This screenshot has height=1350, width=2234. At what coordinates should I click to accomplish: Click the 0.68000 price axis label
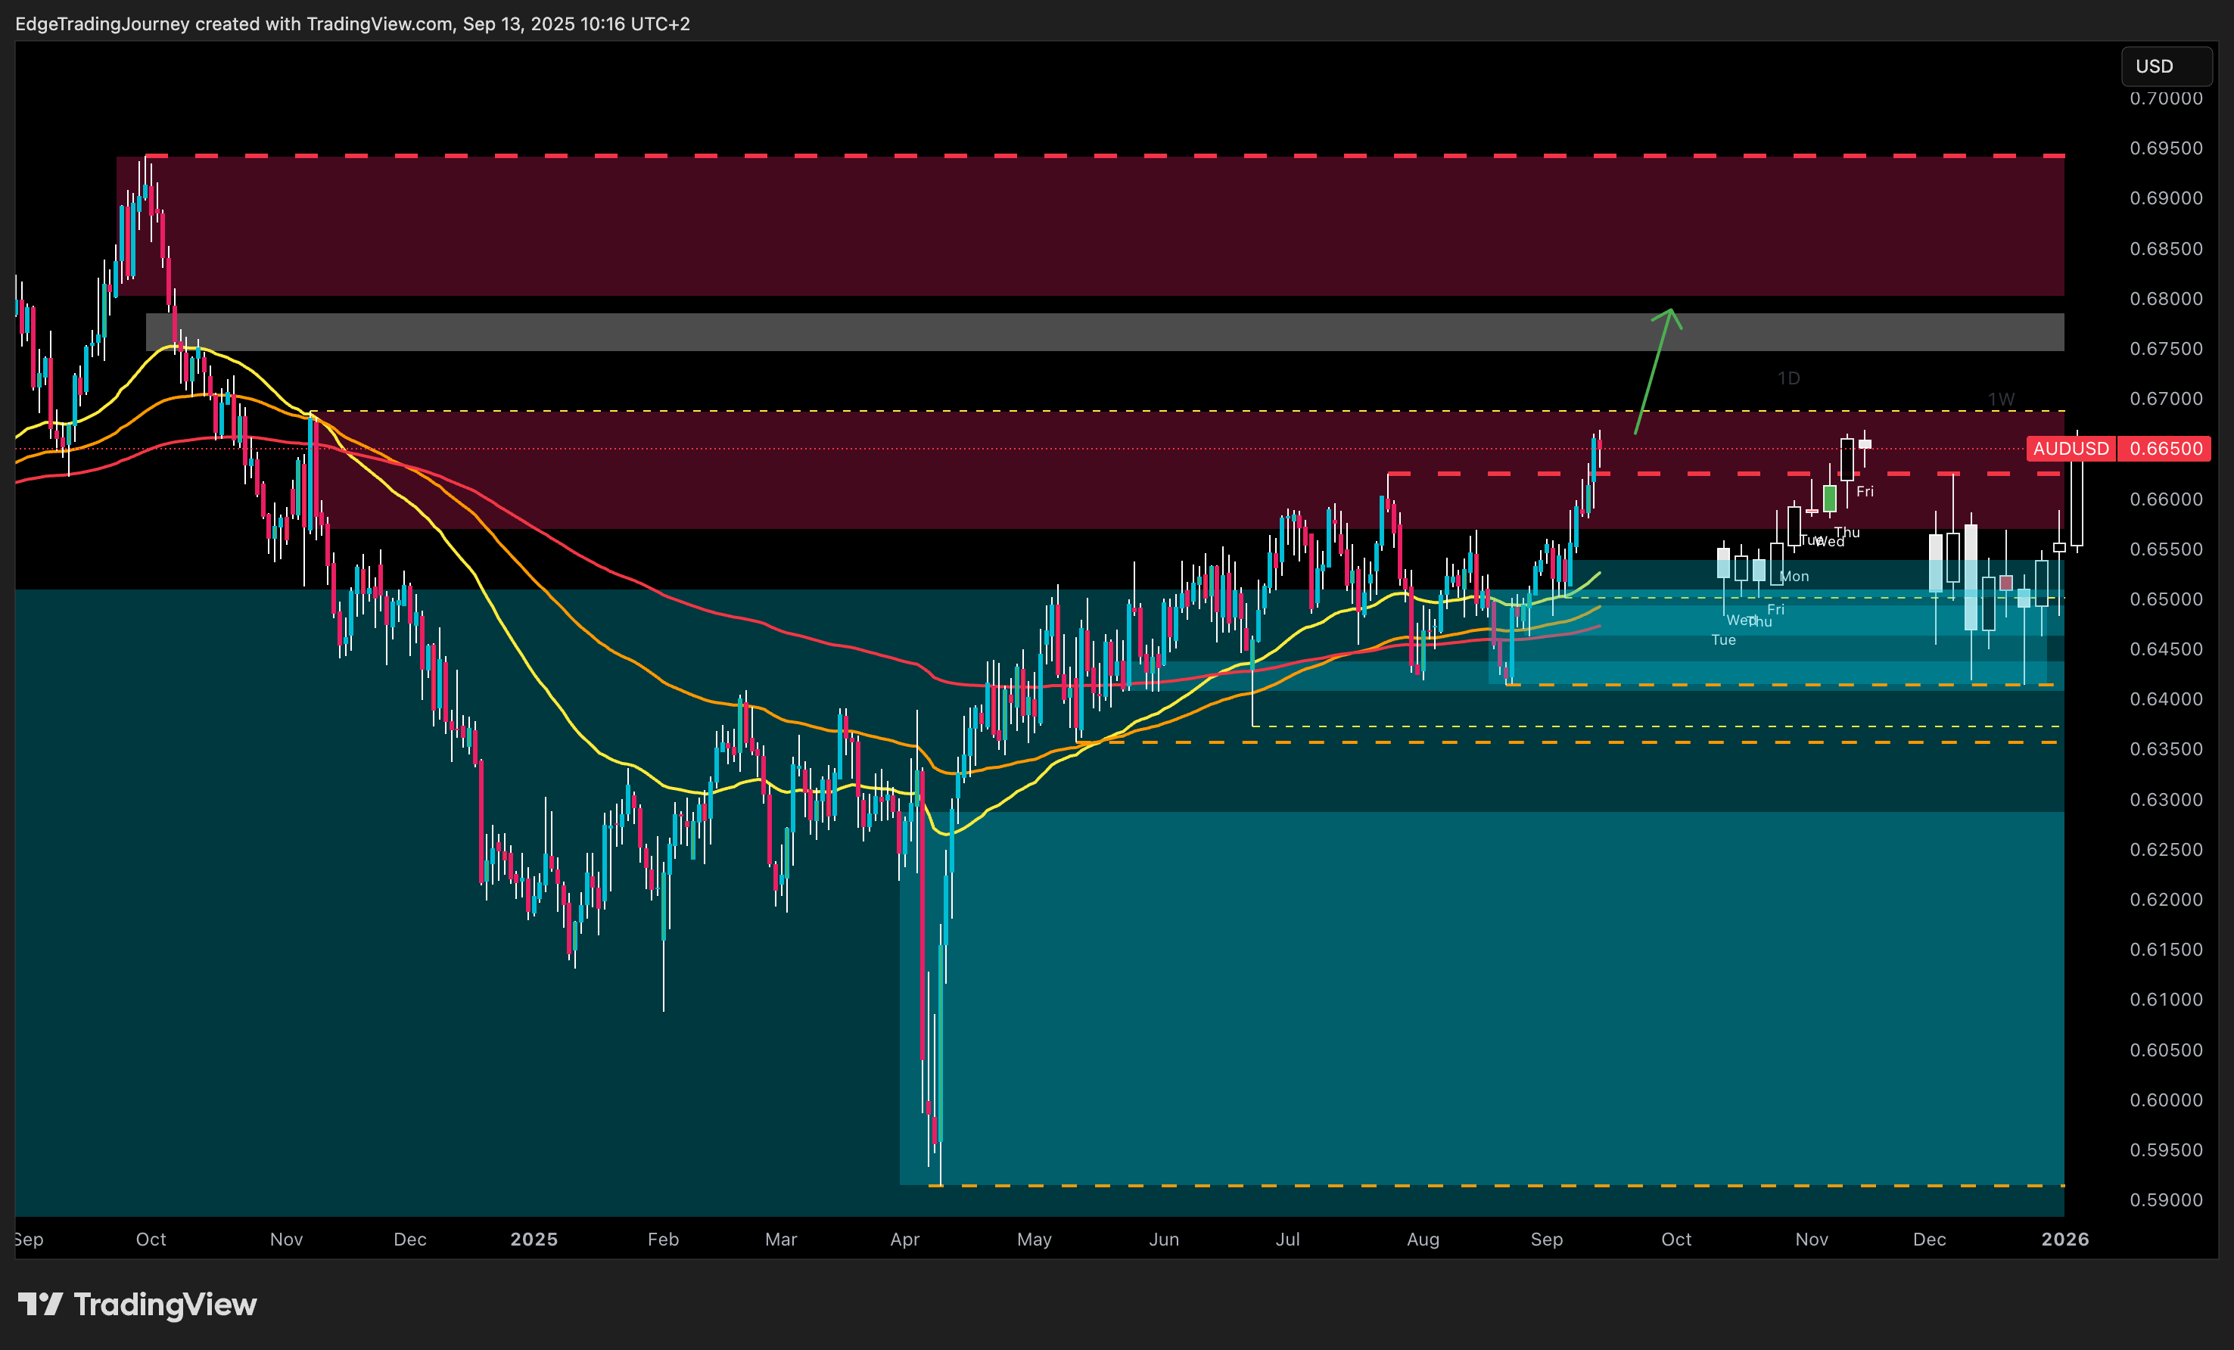pos(2166,298)
